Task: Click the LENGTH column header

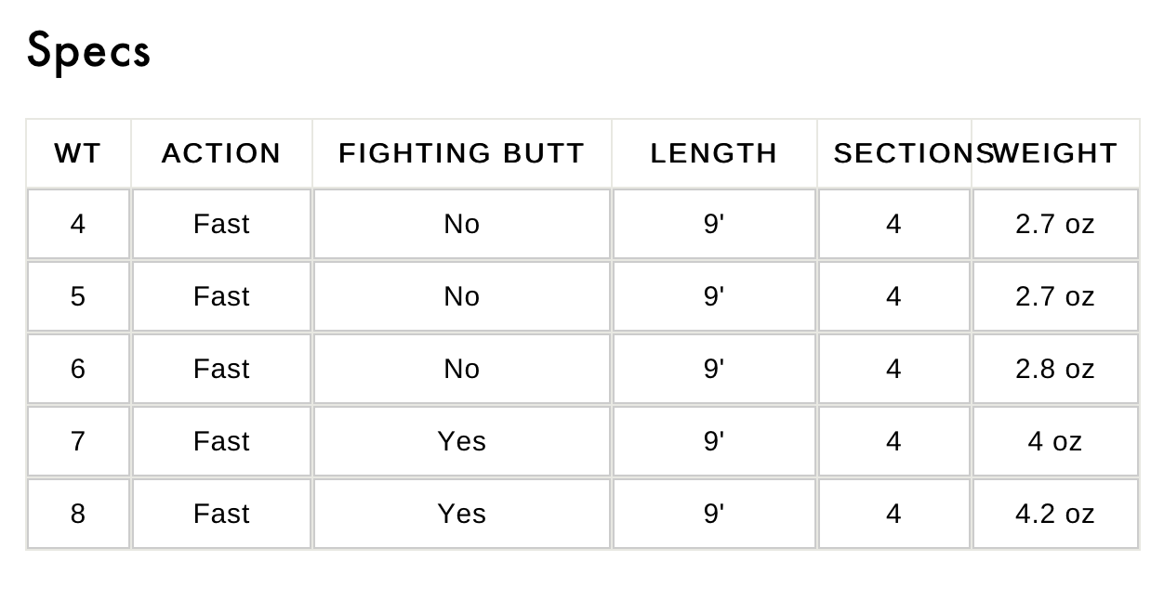Action: (714, 153)
